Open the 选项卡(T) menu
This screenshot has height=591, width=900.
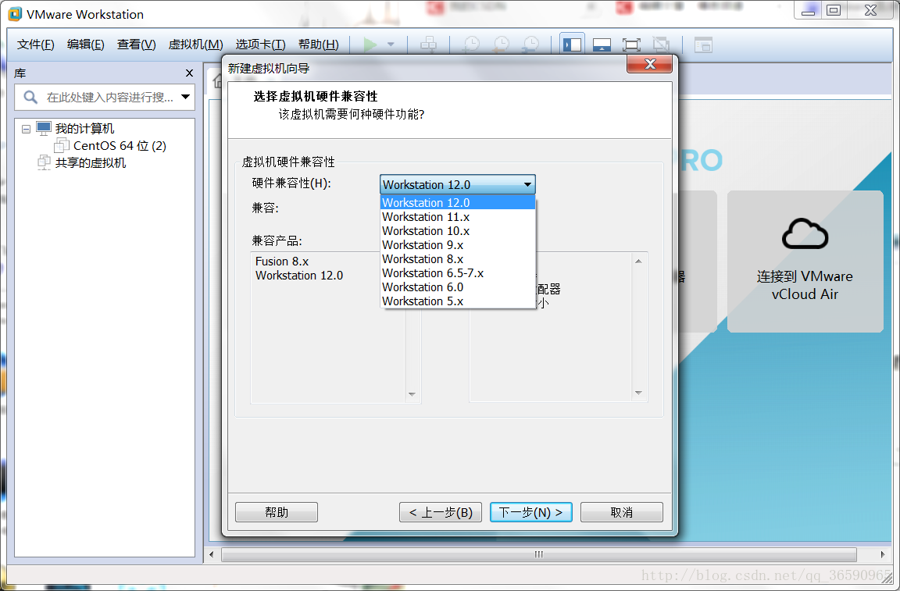260,45
